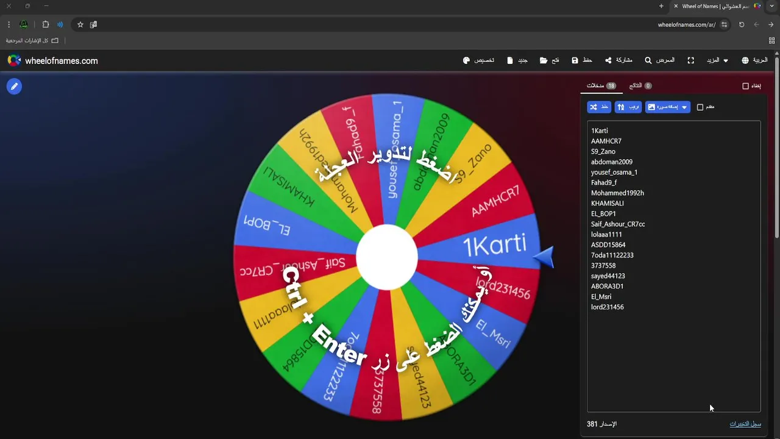Click the AAMHCR7 entry in the list

[x=606, y=141]
